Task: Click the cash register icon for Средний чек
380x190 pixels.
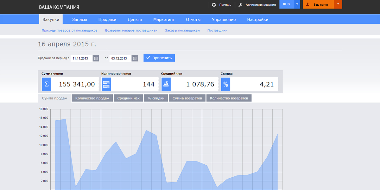Action: (166, 84)
